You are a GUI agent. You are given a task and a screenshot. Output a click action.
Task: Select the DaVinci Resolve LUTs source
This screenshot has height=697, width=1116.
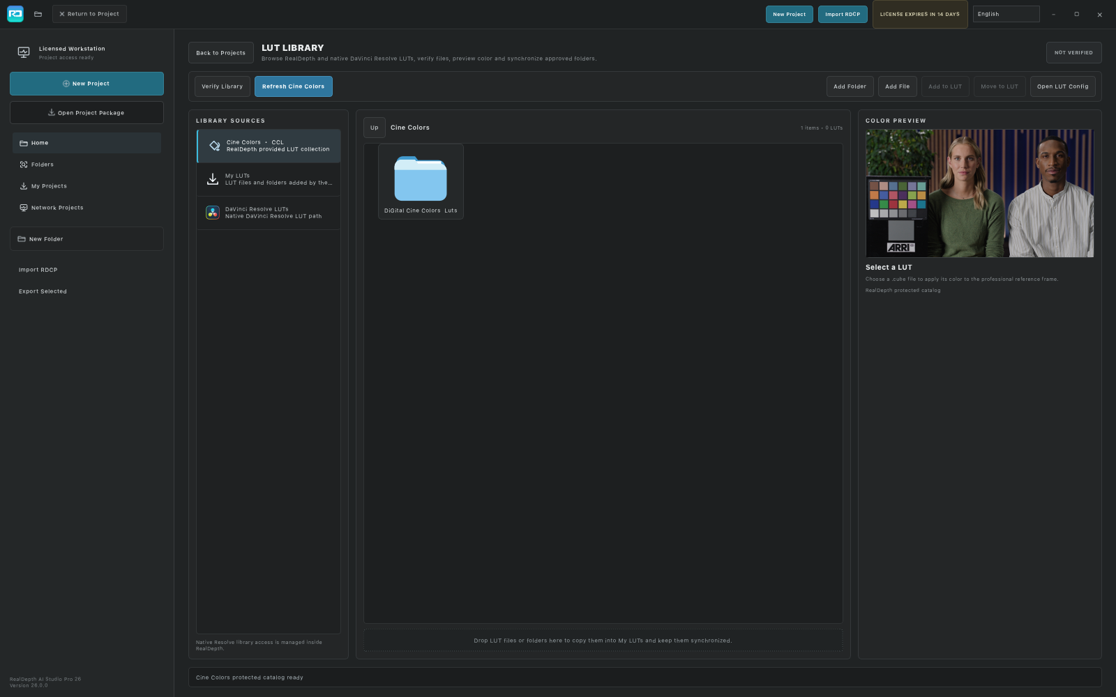point(269,213)
